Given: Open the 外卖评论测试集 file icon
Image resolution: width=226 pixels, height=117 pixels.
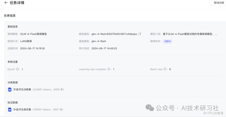Looking at the screenshot, I should pos(10,110).
